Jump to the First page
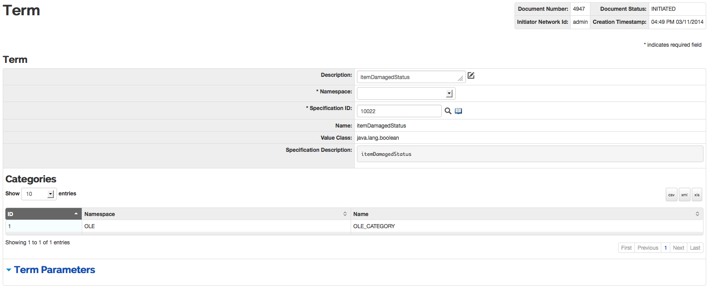Viewport: 708px width, 287px height. (626, 248)
